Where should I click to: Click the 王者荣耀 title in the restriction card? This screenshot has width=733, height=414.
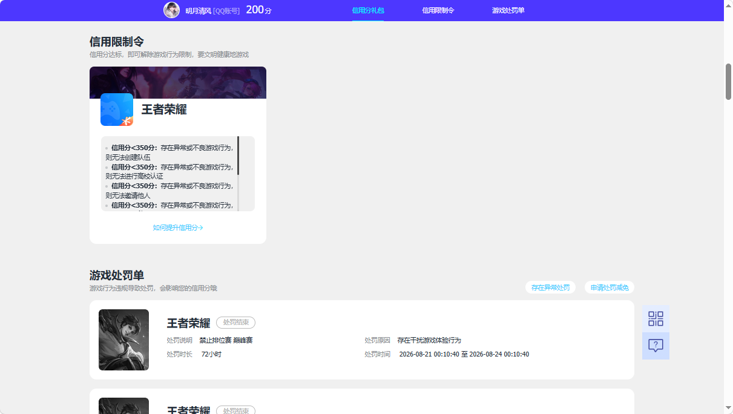[x=164, y=110]
